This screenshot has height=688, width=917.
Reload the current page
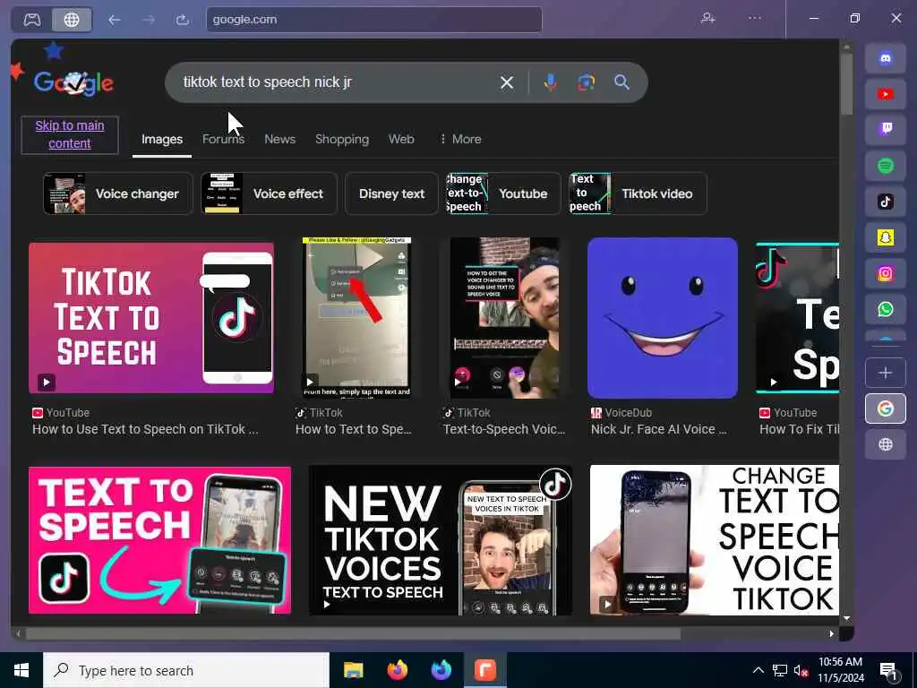[183, 20]
